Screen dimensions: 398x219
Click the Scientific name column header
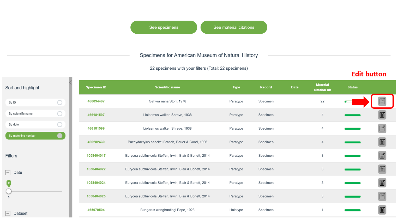pyautogui.click(x=167, y=87)
